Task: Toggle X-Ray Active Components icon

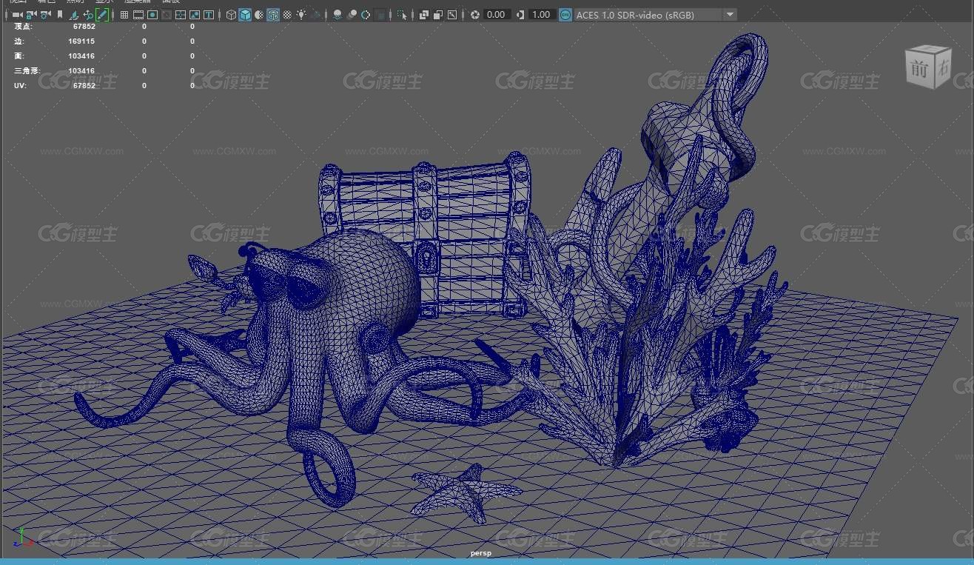Action: [x=437, y=15]
